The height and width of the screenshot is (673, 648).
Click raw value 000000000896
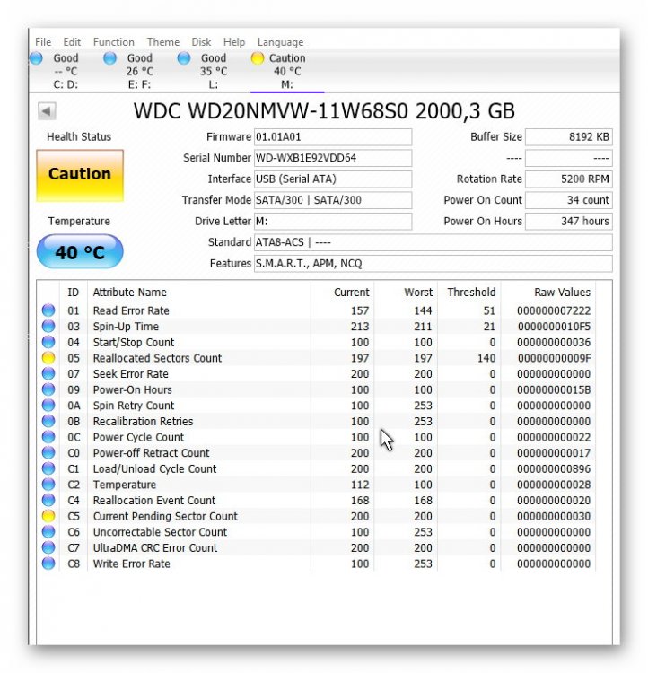point(554,468)
